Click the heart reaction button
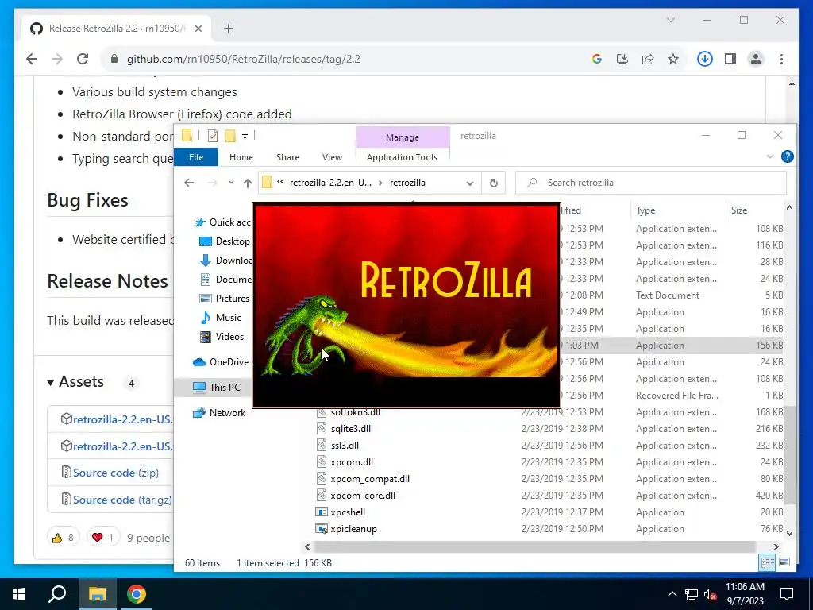813x610 pixels. coord(102,538)
